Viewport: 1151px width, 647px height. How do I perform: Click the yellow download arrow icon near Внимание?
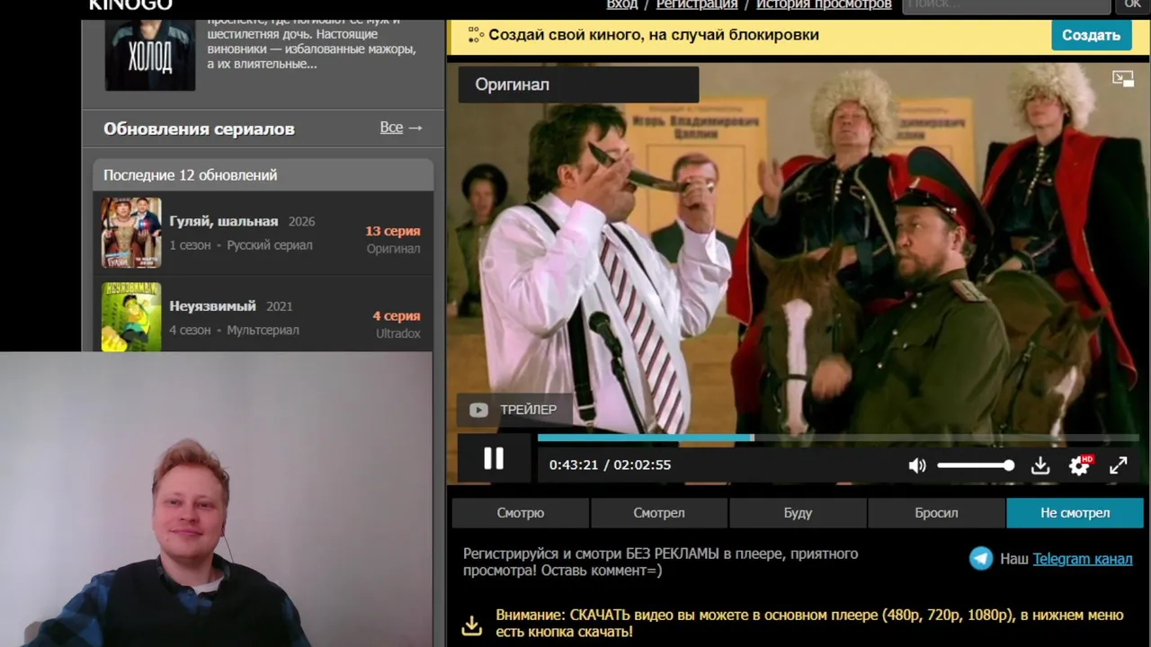[x=472, y=625]
